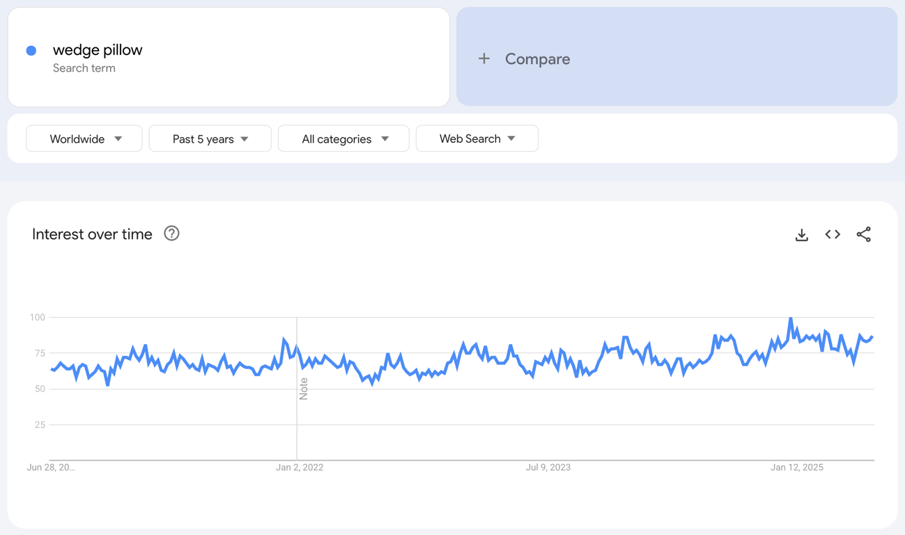Image resolution: width=905 pixels, height=535 pixels.
Task: Select the wedge pillow search term card
Action: (x=229, y=57)
